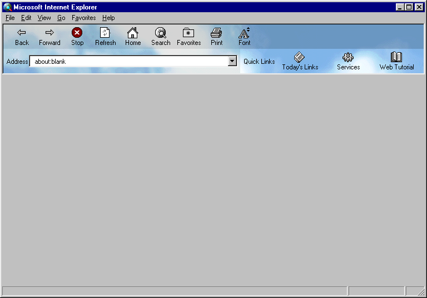Image resolution: width=427 pixels, height=298 pixels.
Task: Click the window resize grip corner
Action: click(x=421, y=291)
